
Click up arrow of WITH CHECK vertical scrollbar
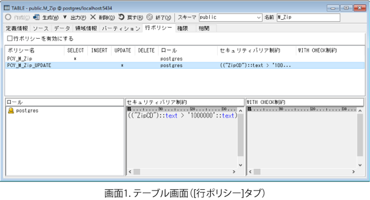point(360,110)
